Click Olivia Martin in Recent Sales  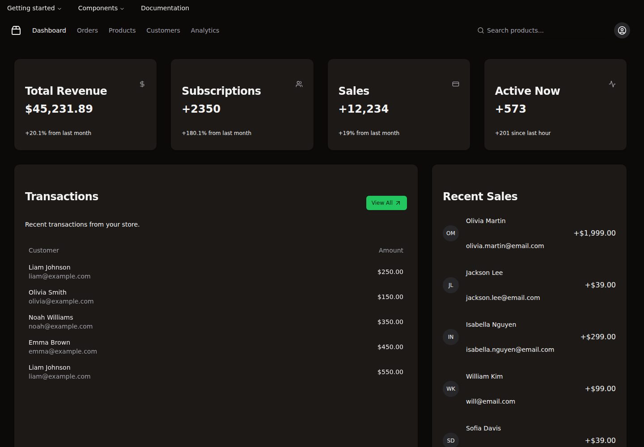click(x=486, y=221)
